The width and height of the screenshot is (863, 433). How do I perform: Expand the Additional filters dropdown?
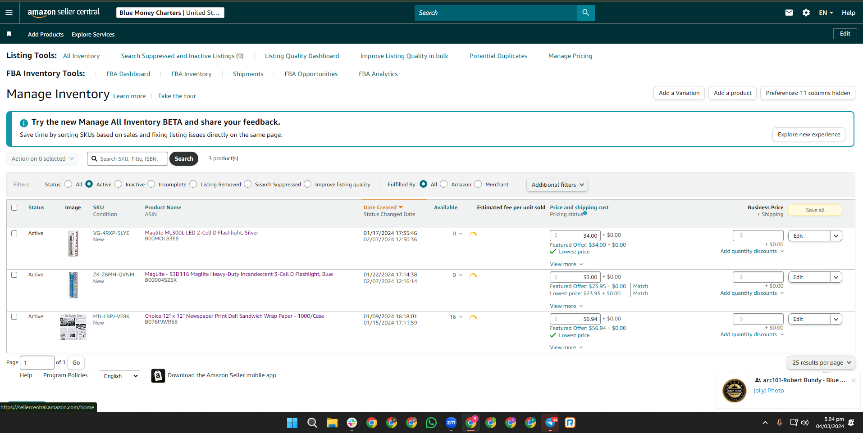(x=557, y=185)
